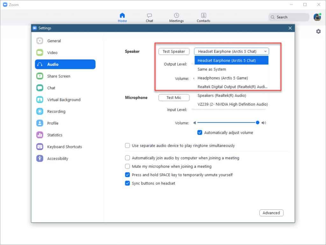Image resolution: width=326 pixels, height=245 pixels.
Task: Switch to the Meetings tab
Action: point(176,18)
